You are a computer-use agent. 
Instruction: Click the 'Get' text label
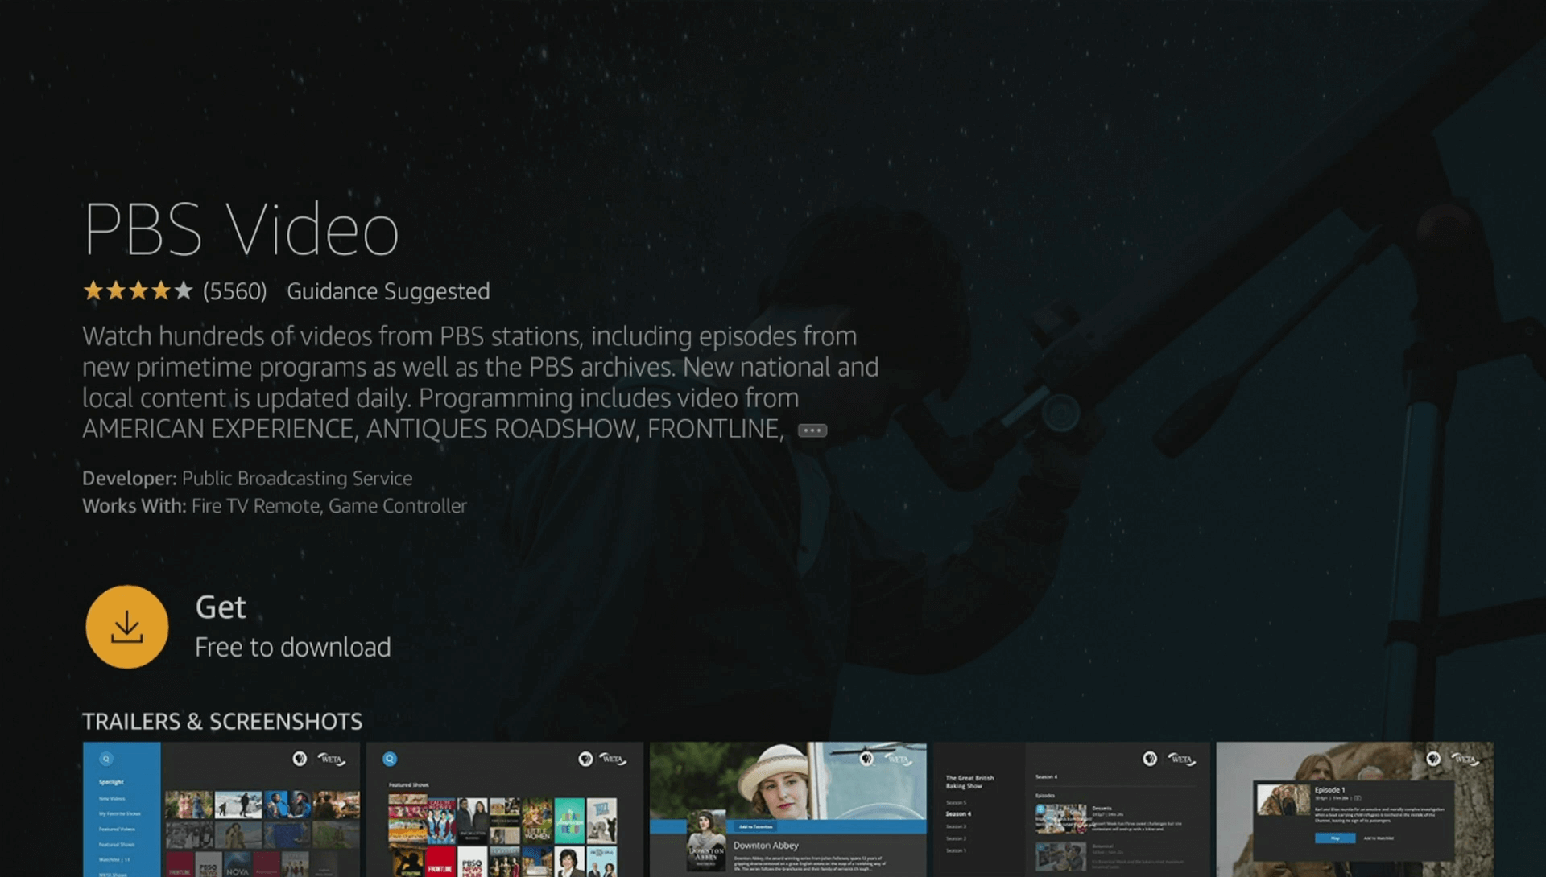[221, 607]
